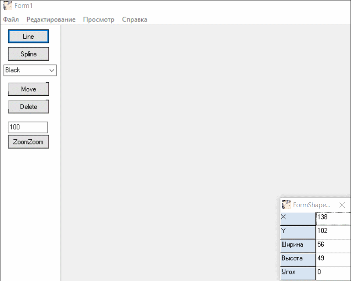Click the FormShape title bar text
This screenshot has width=351, height=281.
pyautogui.click(x=312, y=205)
